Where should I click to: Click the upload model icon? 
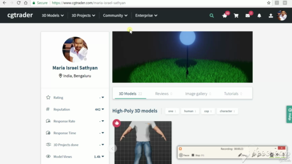coord(271,15)
